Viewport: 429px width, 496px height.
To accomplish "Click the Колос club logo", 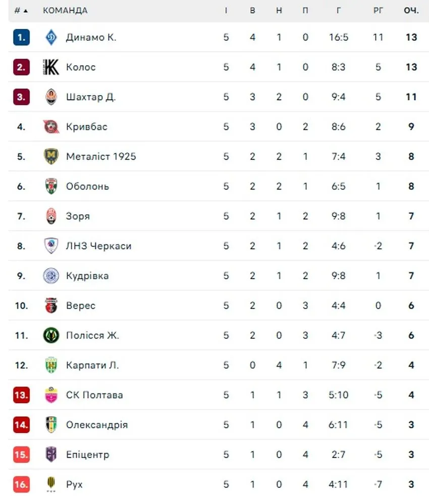I will point(51,67).
